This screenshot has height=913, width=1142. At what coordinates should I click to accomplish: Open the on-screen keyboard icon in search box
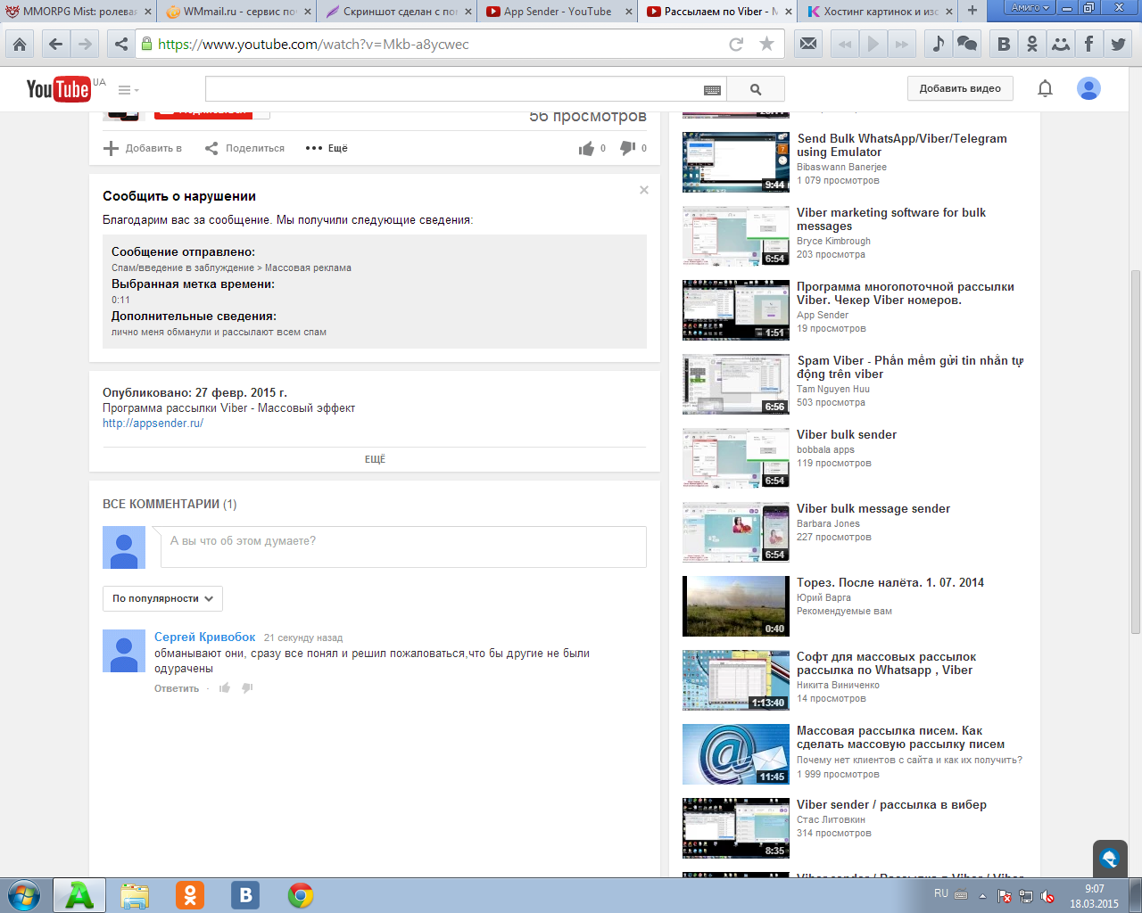712,90
